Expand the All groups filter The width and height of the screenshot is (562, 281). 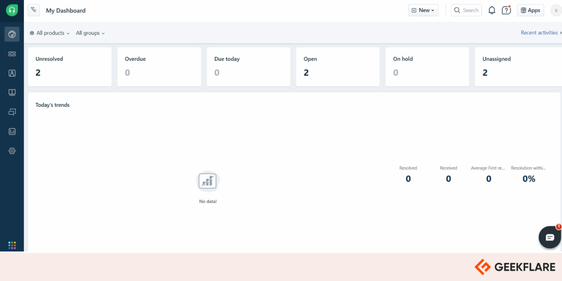[90, 33]
